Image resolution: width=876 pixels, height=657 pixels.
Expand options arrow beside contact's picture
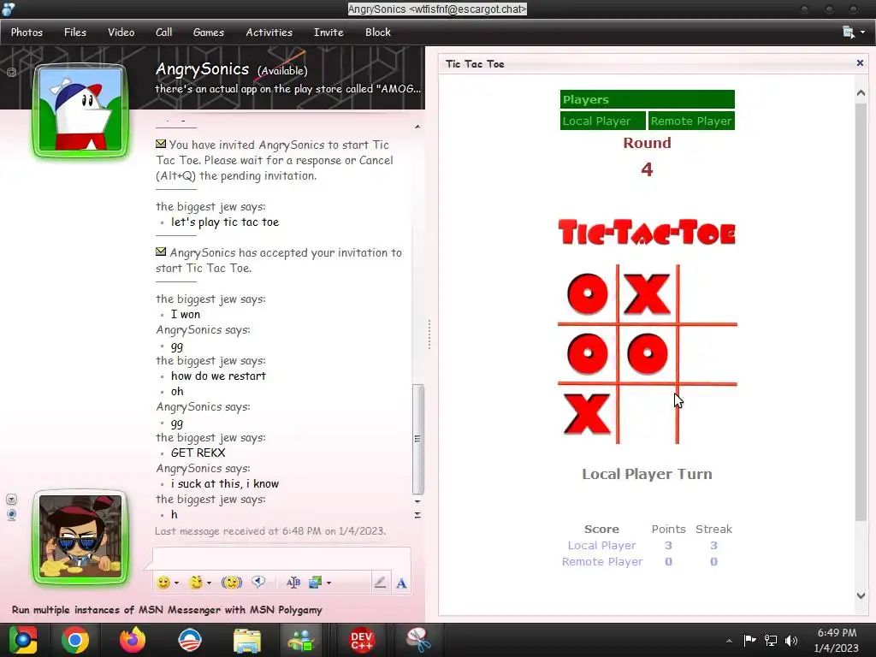(11, 72)
